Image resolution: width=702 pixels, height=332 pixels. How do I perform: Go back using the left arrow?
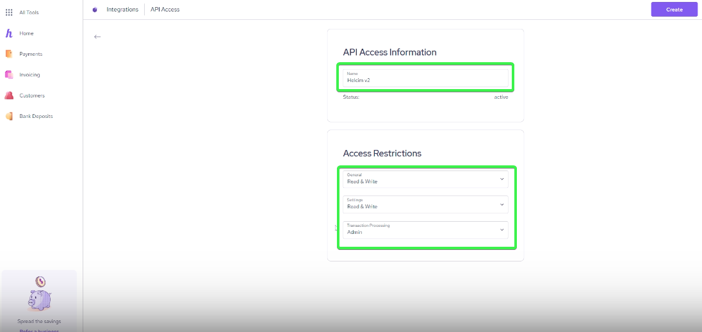[97, 37]
